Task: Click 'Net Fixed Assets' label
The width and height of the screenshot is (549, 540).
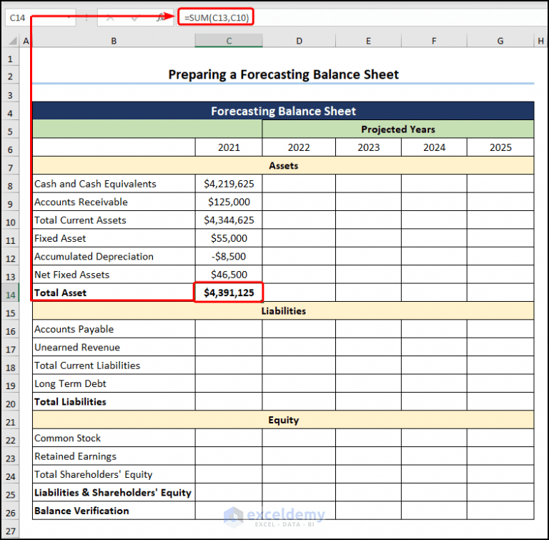Action: click(x=71, y=275)
